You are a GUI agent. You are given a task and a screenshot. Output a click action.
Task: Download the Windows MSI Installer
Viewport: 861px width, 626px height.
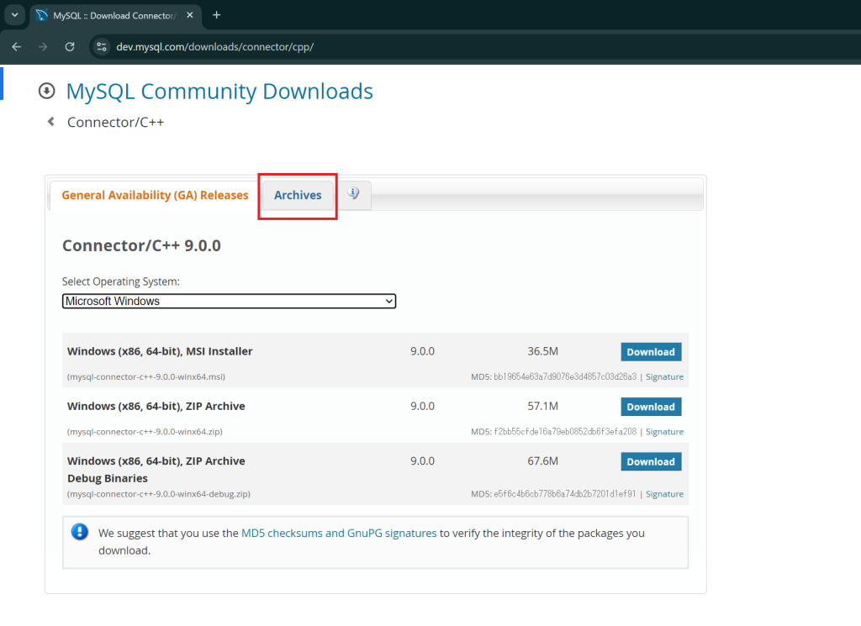(651, 352)
